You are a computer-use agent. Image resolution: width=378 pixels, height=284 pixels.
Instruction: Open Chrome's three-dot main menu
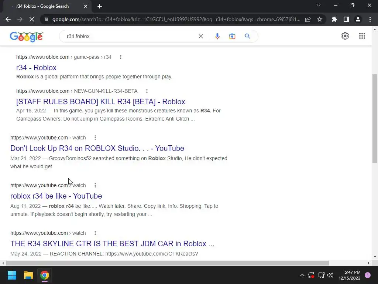[x=370, y=19]
